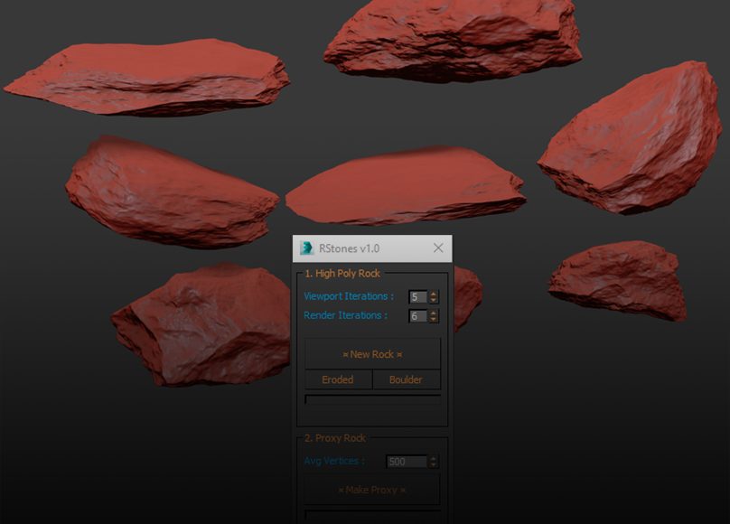Click the progress bar below Eroded button
The image size is (730, 524).
372,398
